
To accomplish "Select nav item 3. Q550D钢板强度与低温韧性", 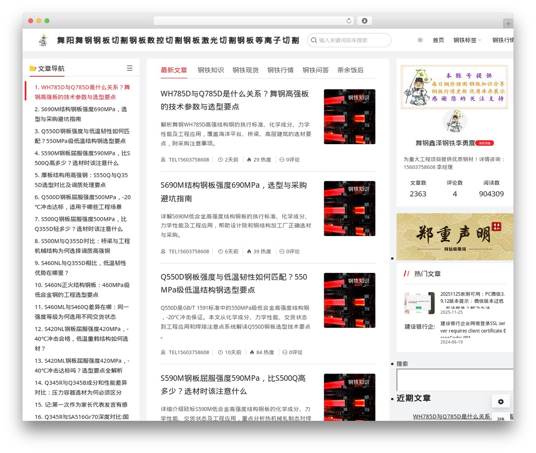I will tap(82, 136).
